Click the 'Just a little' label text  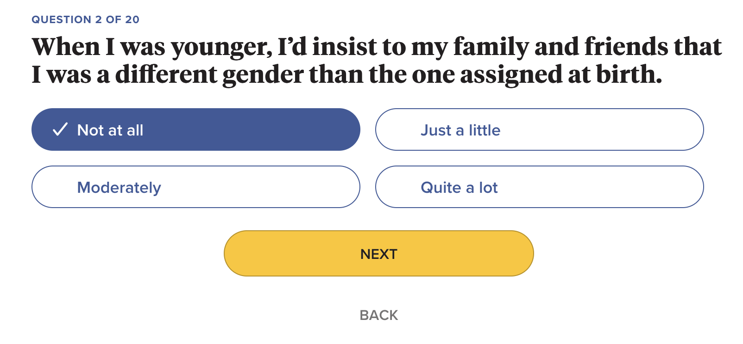(x=460, y=130)
